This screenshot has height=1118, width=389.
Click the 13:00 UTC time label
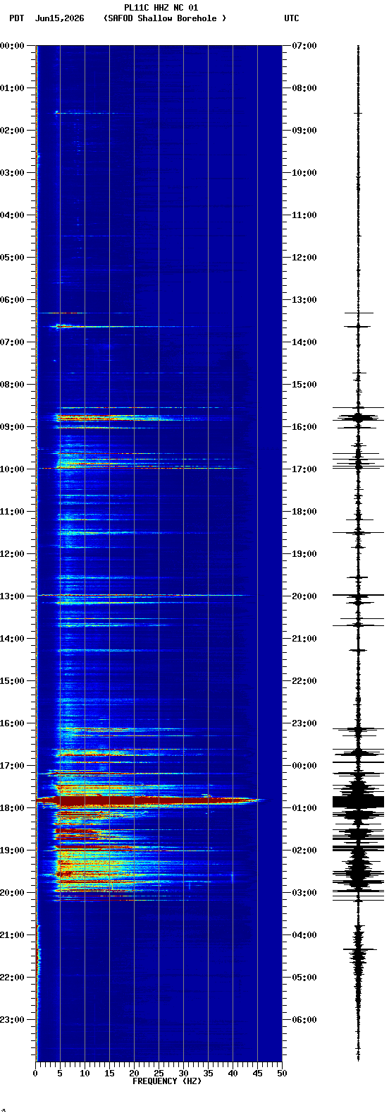click(304, 300)
